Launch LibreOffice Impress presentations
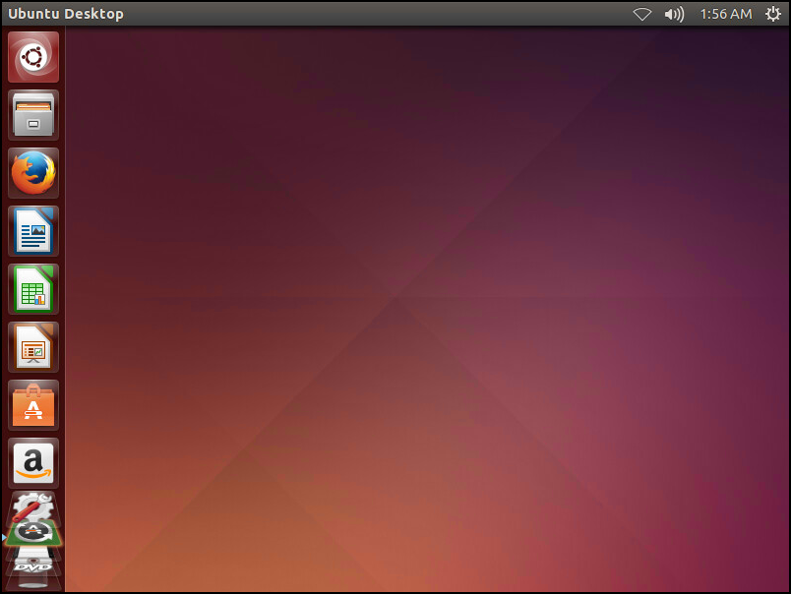This screenshot has width=791, height=594. (33, 347)
